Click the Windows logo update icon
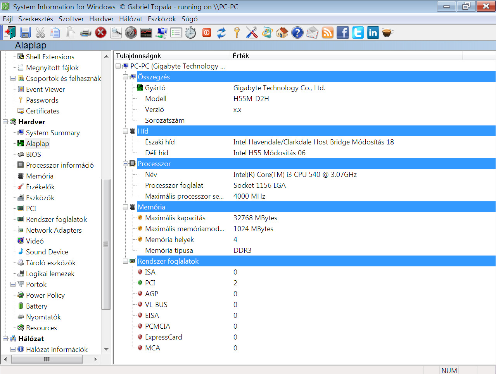Viewport: 496px width, 374px height. click(267, 33)
